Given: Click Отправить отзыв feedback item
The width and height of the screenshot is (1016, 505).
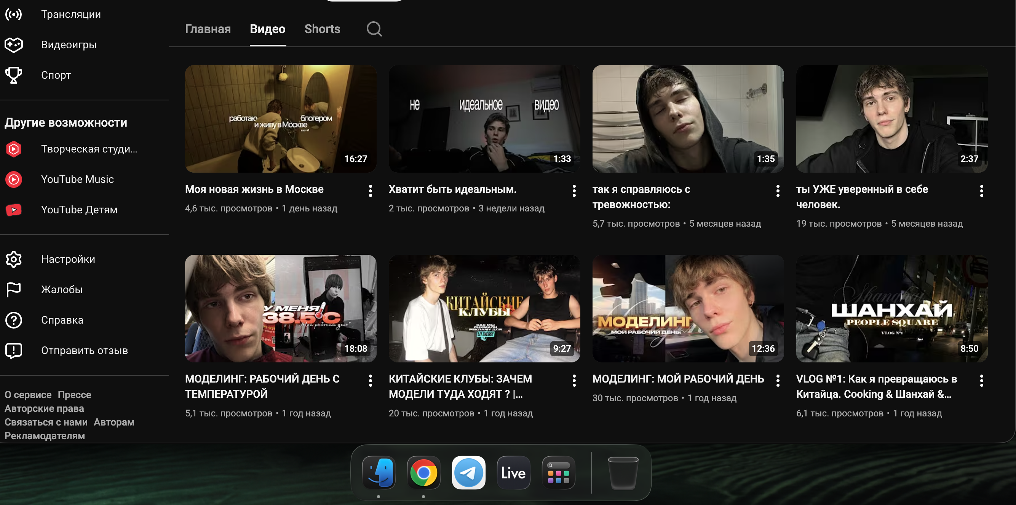Looking at the screenshot, I should 85,350.
